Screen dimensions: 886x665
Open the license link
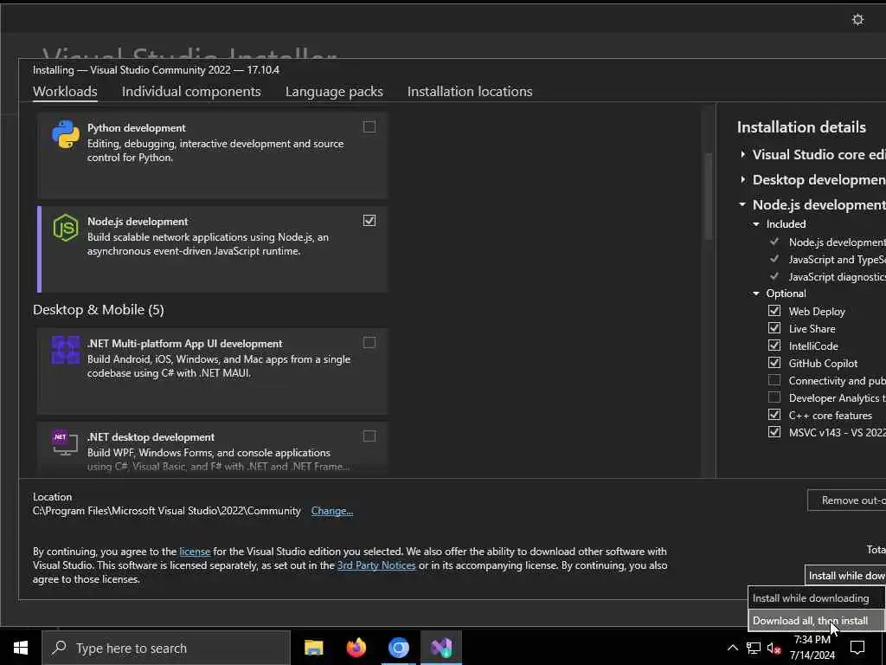(195, 552)
